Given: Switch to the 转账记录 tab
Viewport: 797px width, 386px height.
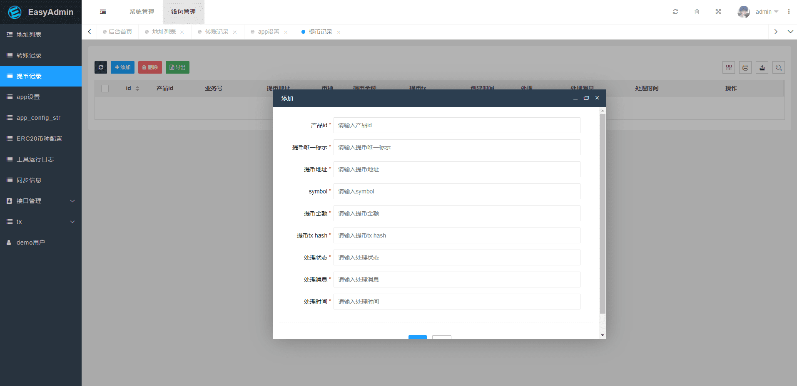Looking at the screenshot, I should point(217,32).
